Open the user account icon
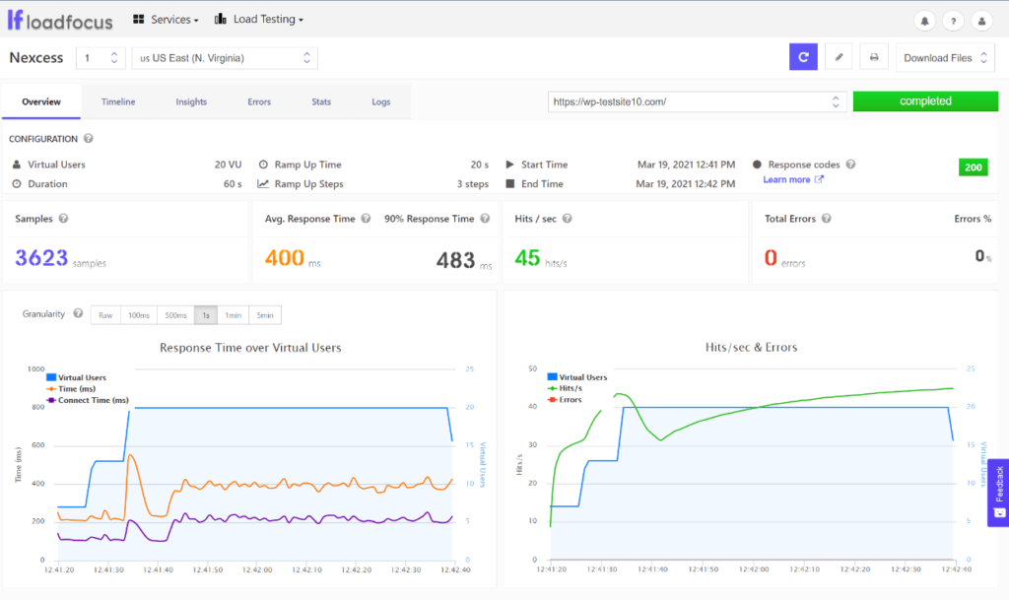This screenshot has width=1009, height=600. point(981,20)
